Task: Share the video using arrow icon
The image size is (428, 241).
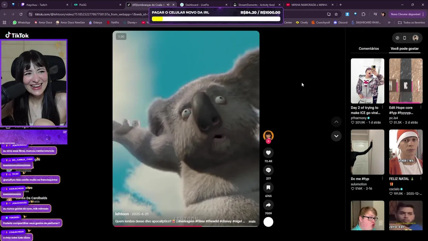Action: click(268, 205)
